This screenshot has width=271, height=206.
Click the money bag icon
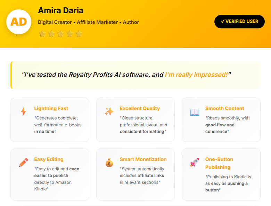(x=109, y=162)
